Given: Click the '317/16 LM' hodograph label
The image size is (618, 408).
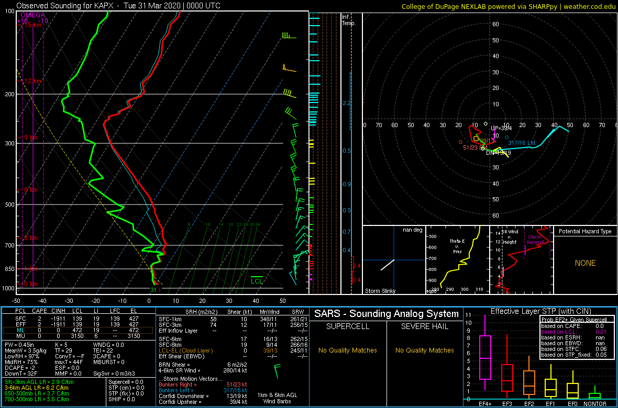Looking at the screenshot, I should coord(522,143).
